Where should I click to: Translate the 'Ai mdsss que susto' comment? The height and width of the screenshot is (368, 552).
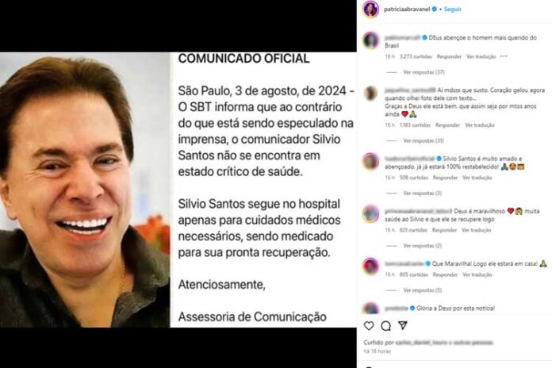[480, 125]
